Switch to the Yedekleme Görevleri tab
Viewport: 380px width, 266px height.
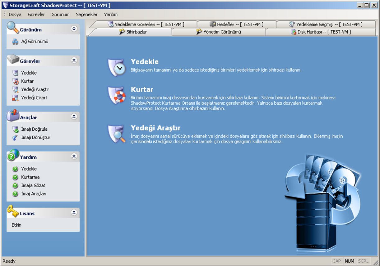point(146,24)
